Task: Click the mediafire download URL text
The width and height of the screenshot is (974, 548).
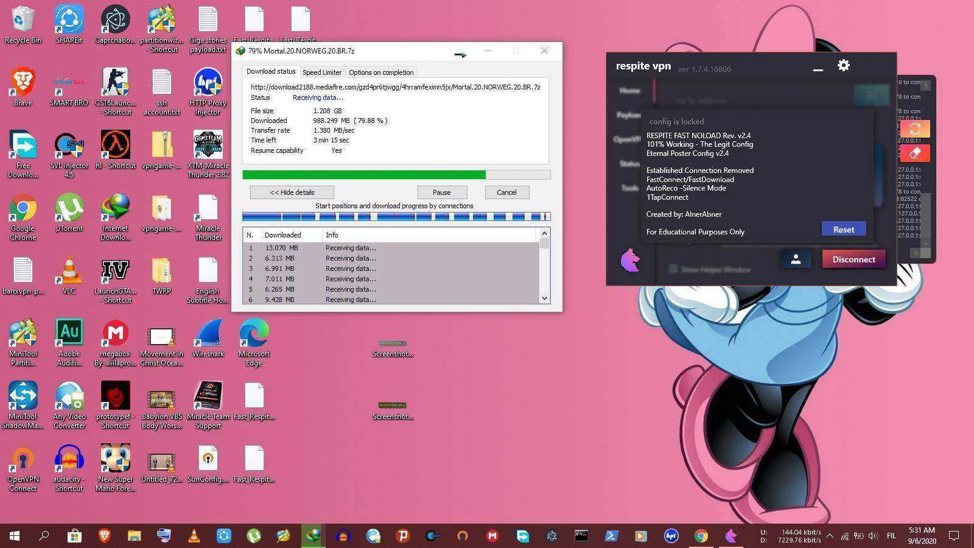Action: click(x=395, y=87)
